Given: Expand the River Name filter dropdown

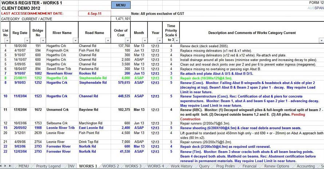Looking at the screenshot, I should coord(75,40).
